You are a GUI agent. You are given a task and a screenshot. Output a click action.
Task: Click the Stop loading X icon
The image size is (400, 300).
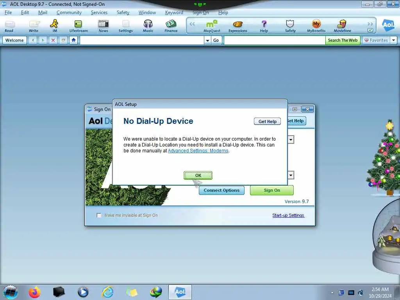(53, 40)
